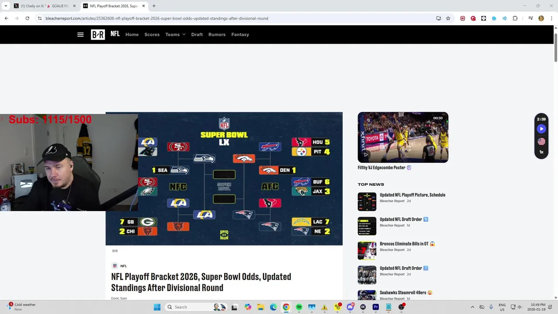The height and width of the screenshot is (314, 558).
Task: Open the Copilot icon in the taskbar
Action: click(248, 307)
